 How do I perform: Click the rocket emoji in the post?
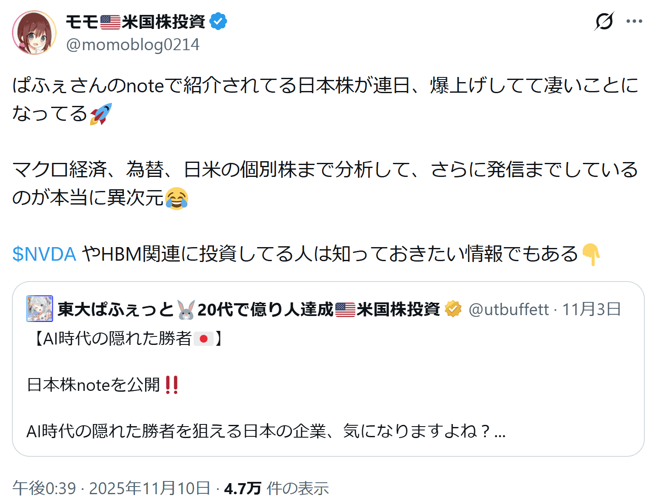(101, 114)
